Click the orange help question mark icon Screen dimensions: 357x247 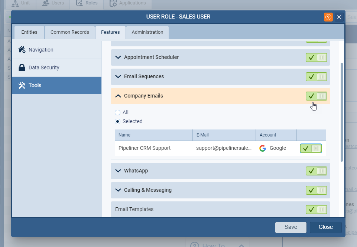pos(328,17)
